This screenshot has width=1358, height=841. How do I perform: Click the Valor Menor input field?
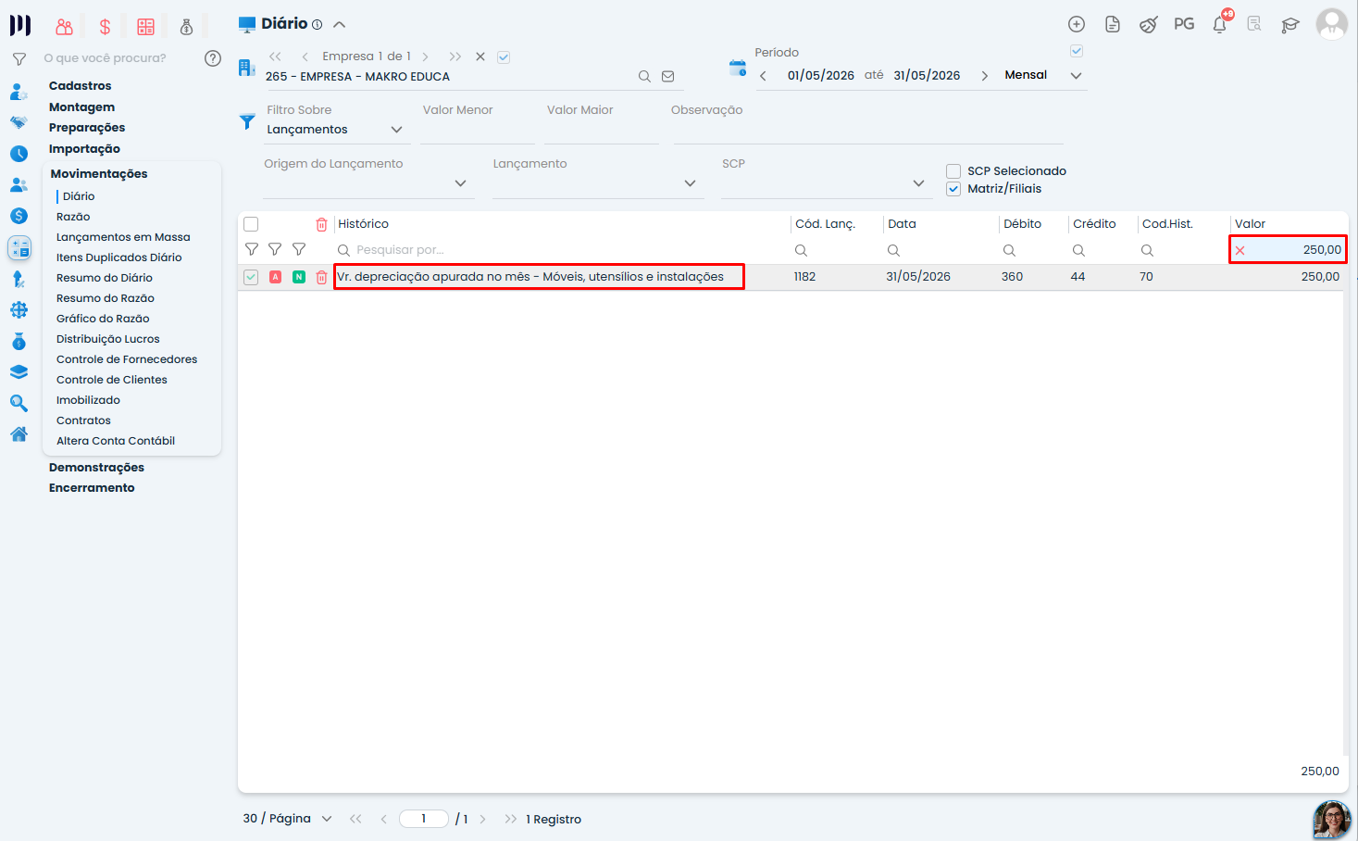click(x=478, y=131)
